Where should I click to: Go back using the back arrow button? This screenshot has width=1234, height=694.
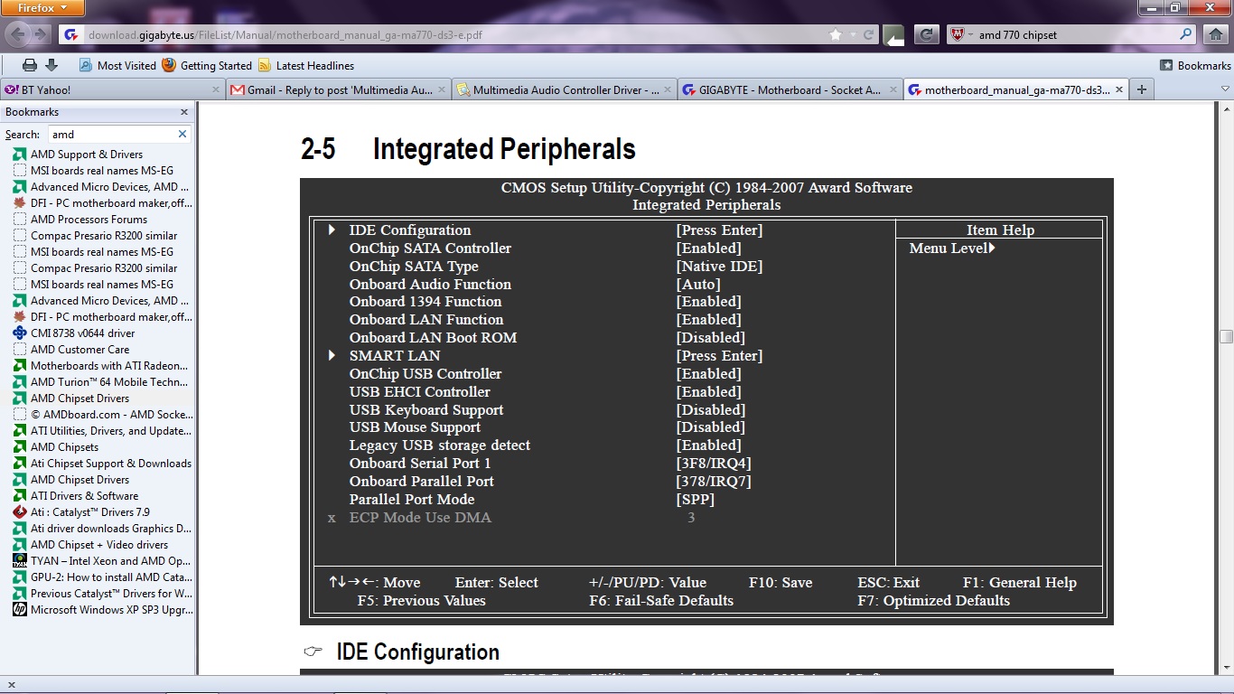(x=18, y=34)
